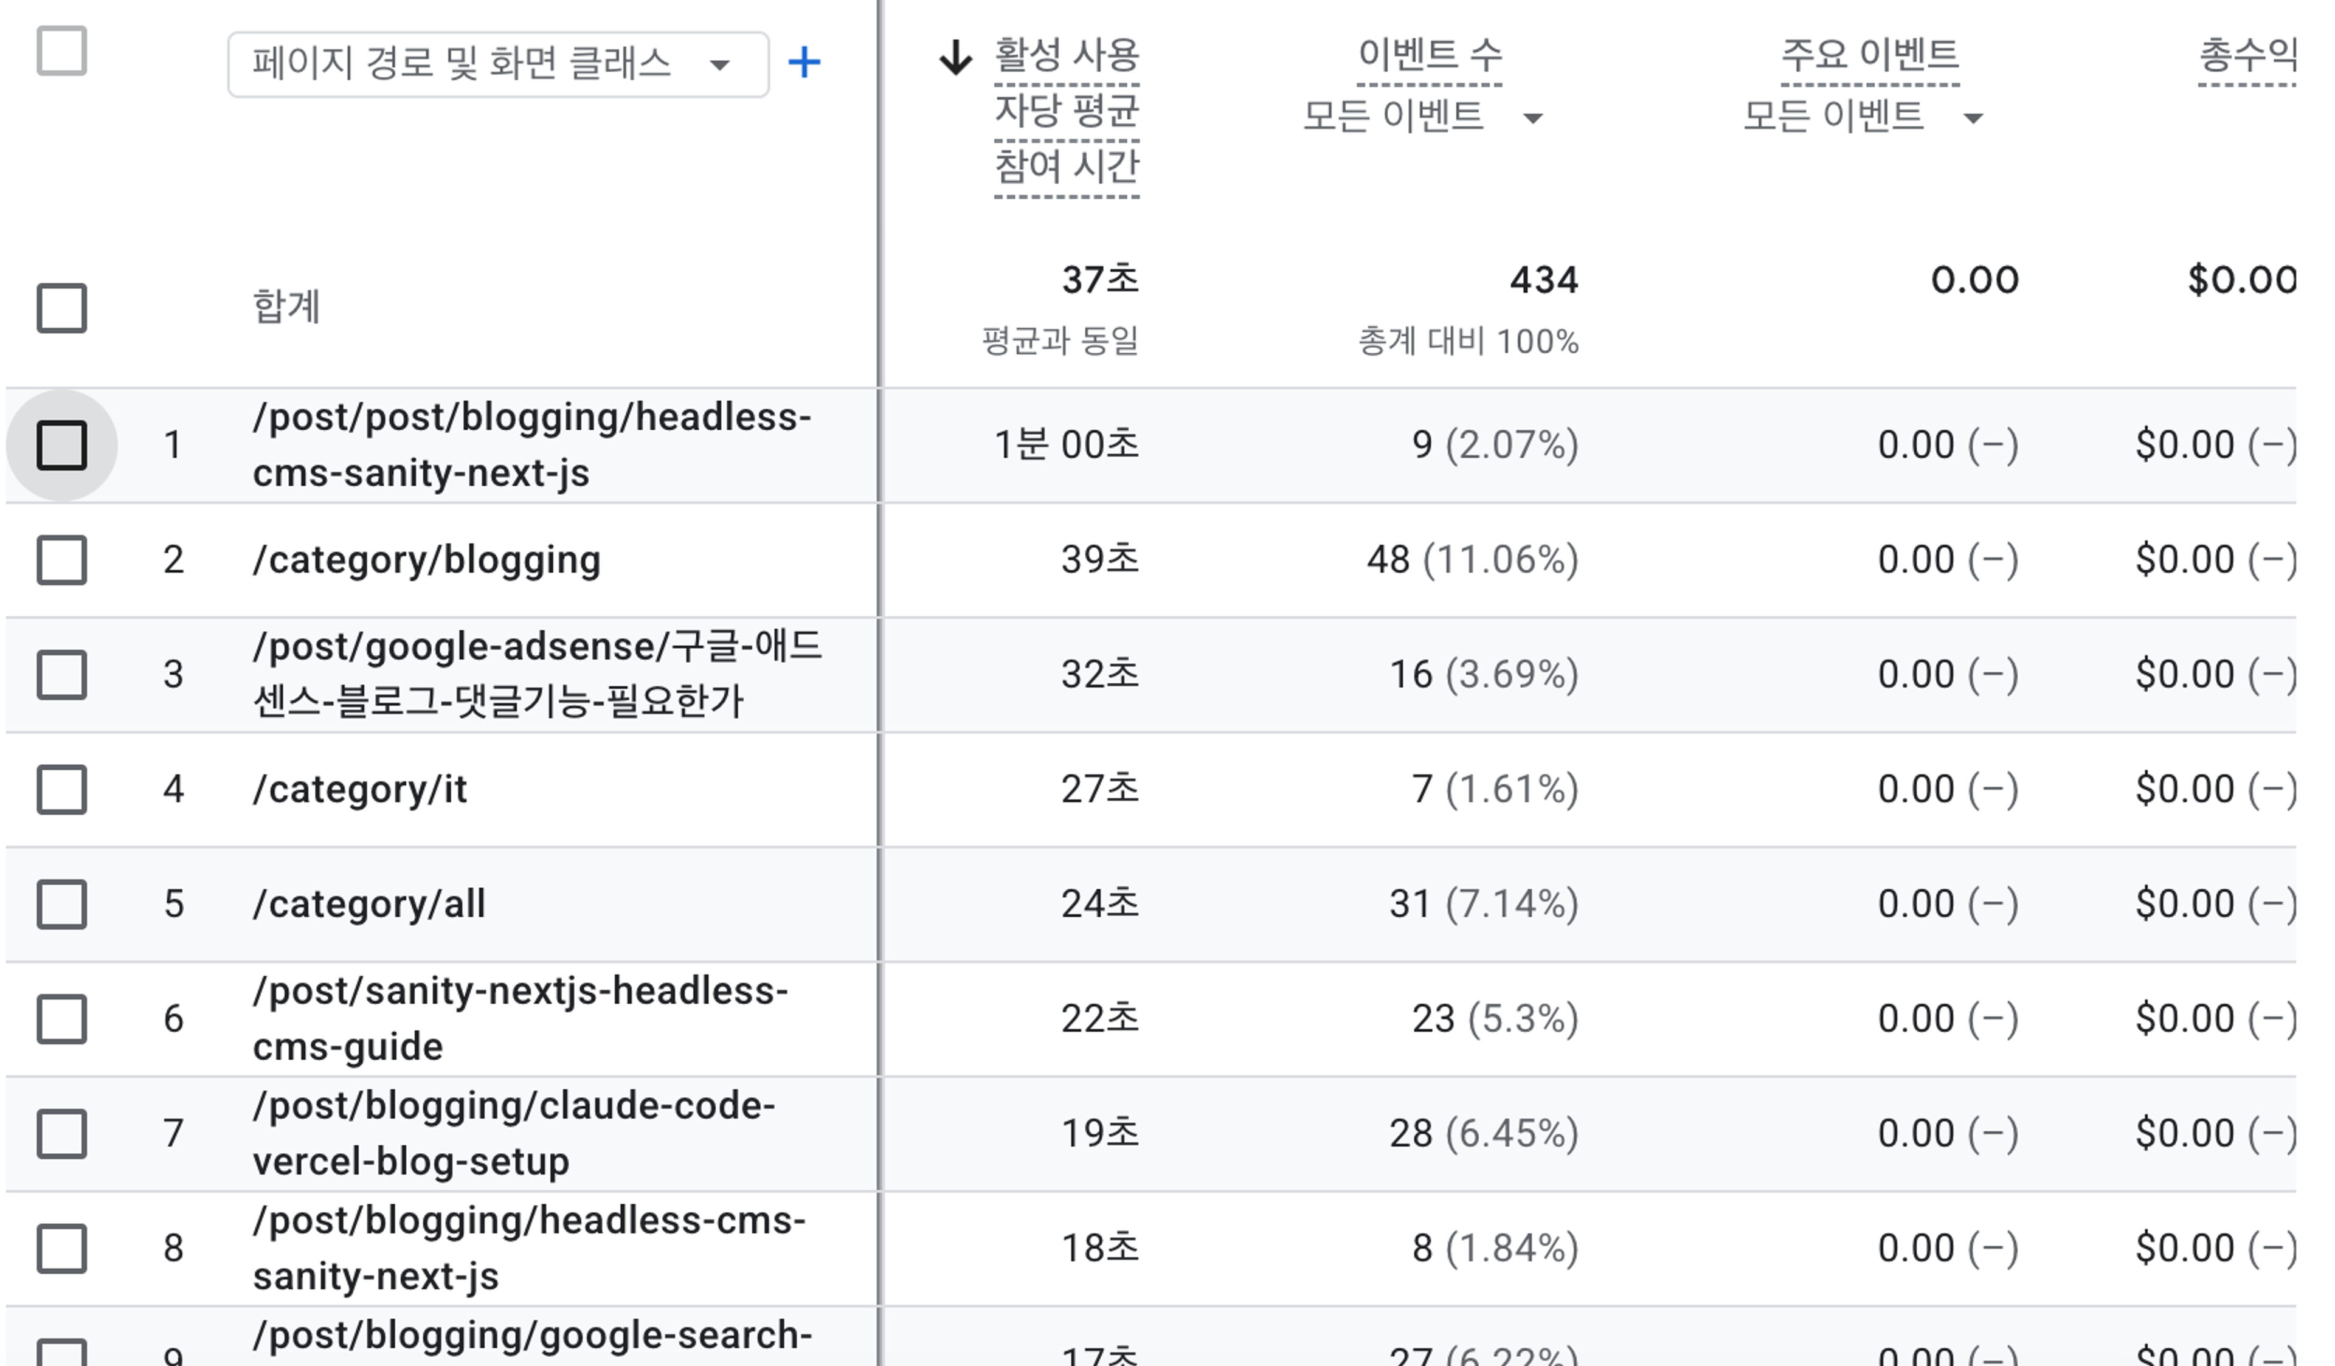Check the 합계 totals row checkbox

click(62, 308)
